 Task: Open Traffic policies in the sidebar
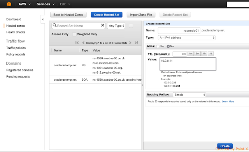pos(16,48)
